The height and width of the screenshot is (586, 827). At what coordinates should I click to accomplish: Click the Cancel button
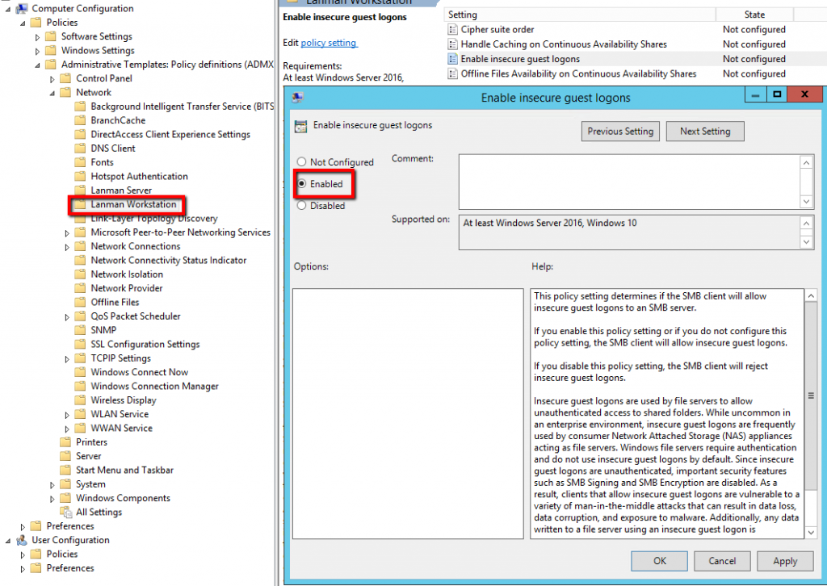pos(722,561)
